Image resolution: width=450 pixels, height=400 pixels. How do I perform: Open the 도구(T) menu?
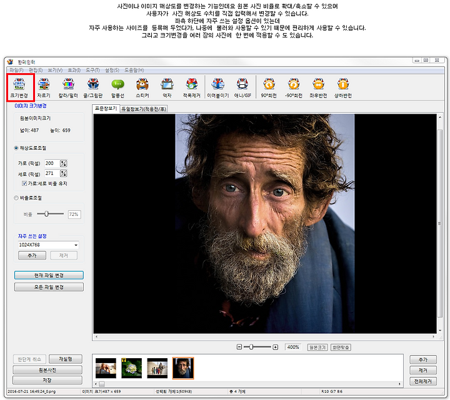(92, 70)
